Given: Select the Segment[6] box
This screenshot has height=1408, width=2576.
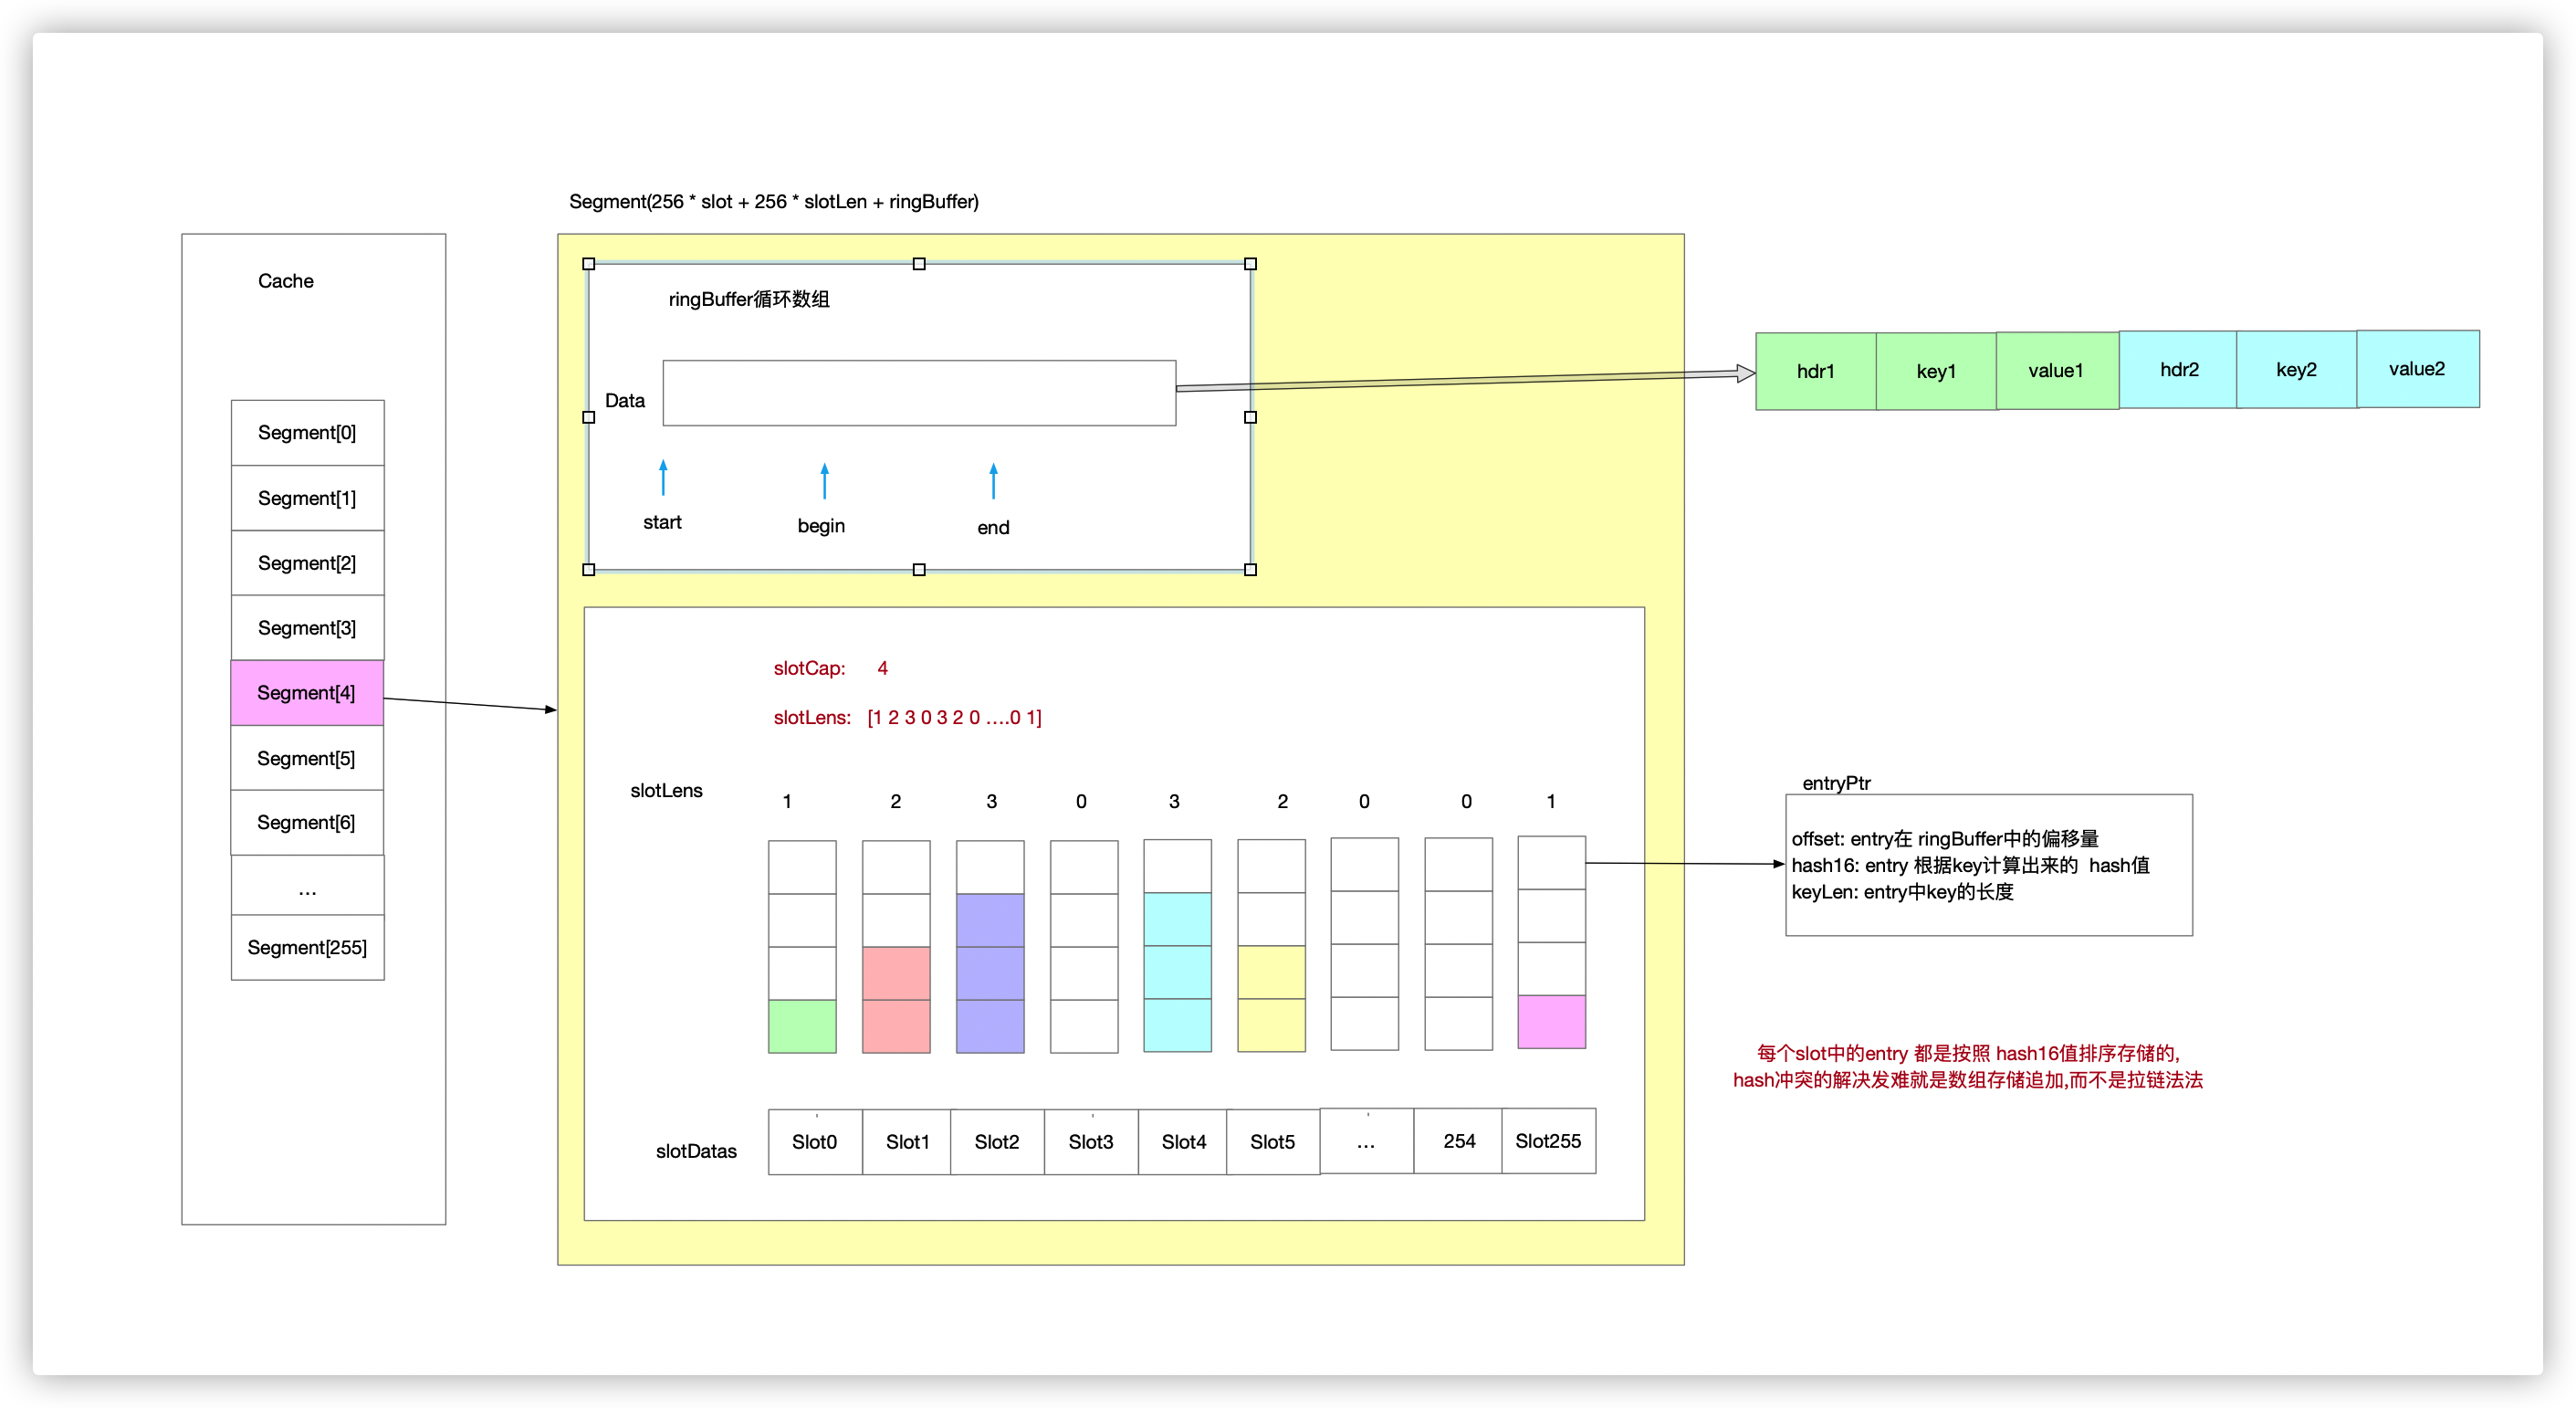Looking at the screenshot, I should 307,822.
